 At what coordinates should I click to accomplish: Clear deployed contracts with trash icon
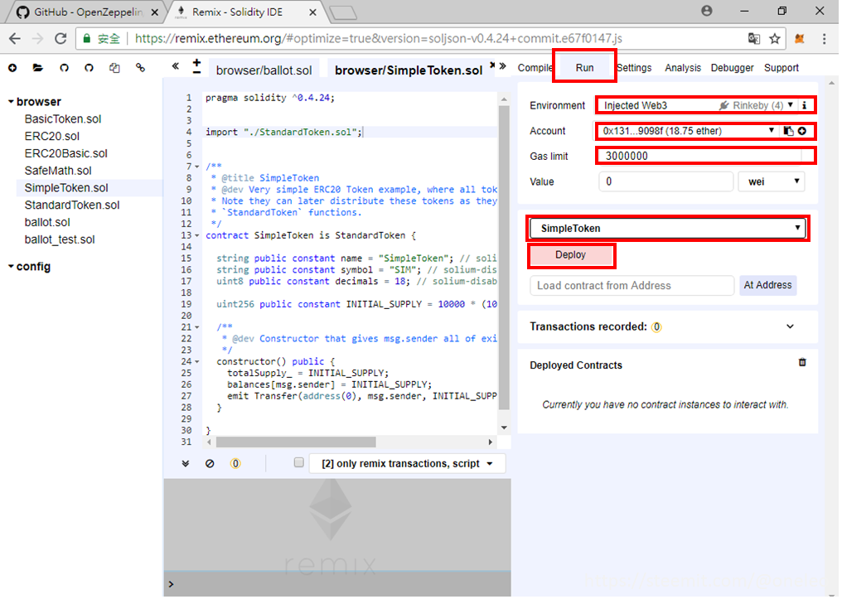pyautogui.click(x=802, y=362)
